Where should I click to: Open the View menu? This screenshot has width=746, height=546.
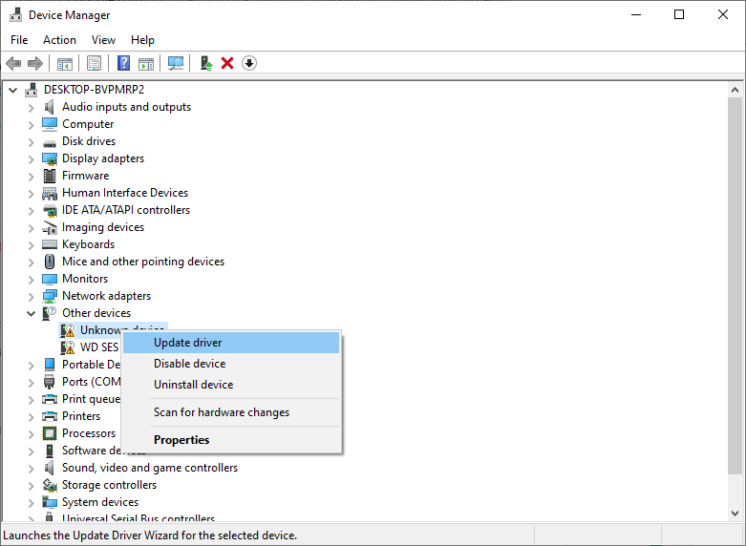click(103, 40)
